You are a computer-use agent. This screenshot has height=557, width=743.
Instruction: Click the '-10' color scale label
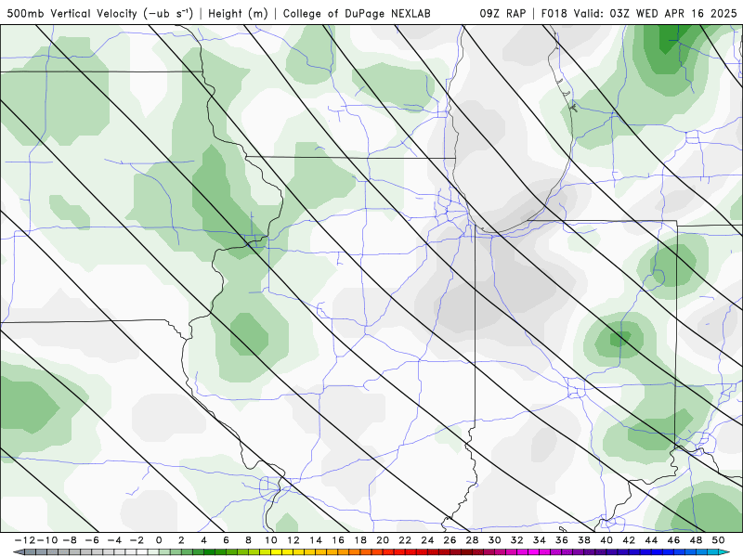[x=47, y=540]
